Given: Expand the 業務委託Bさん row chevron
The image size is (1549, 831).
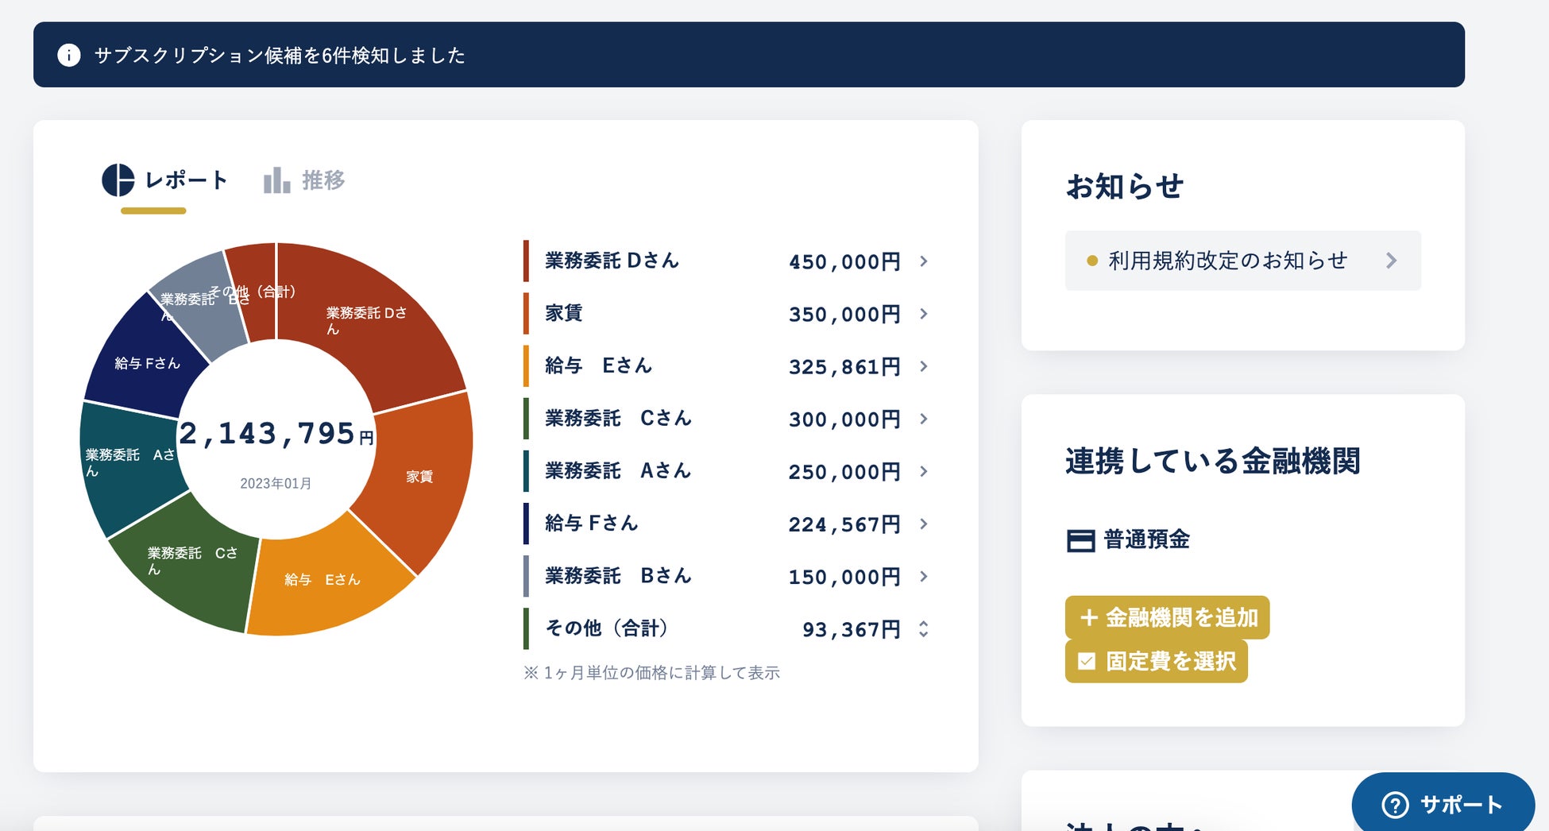Looking at the screenshot, I should 922,577.
